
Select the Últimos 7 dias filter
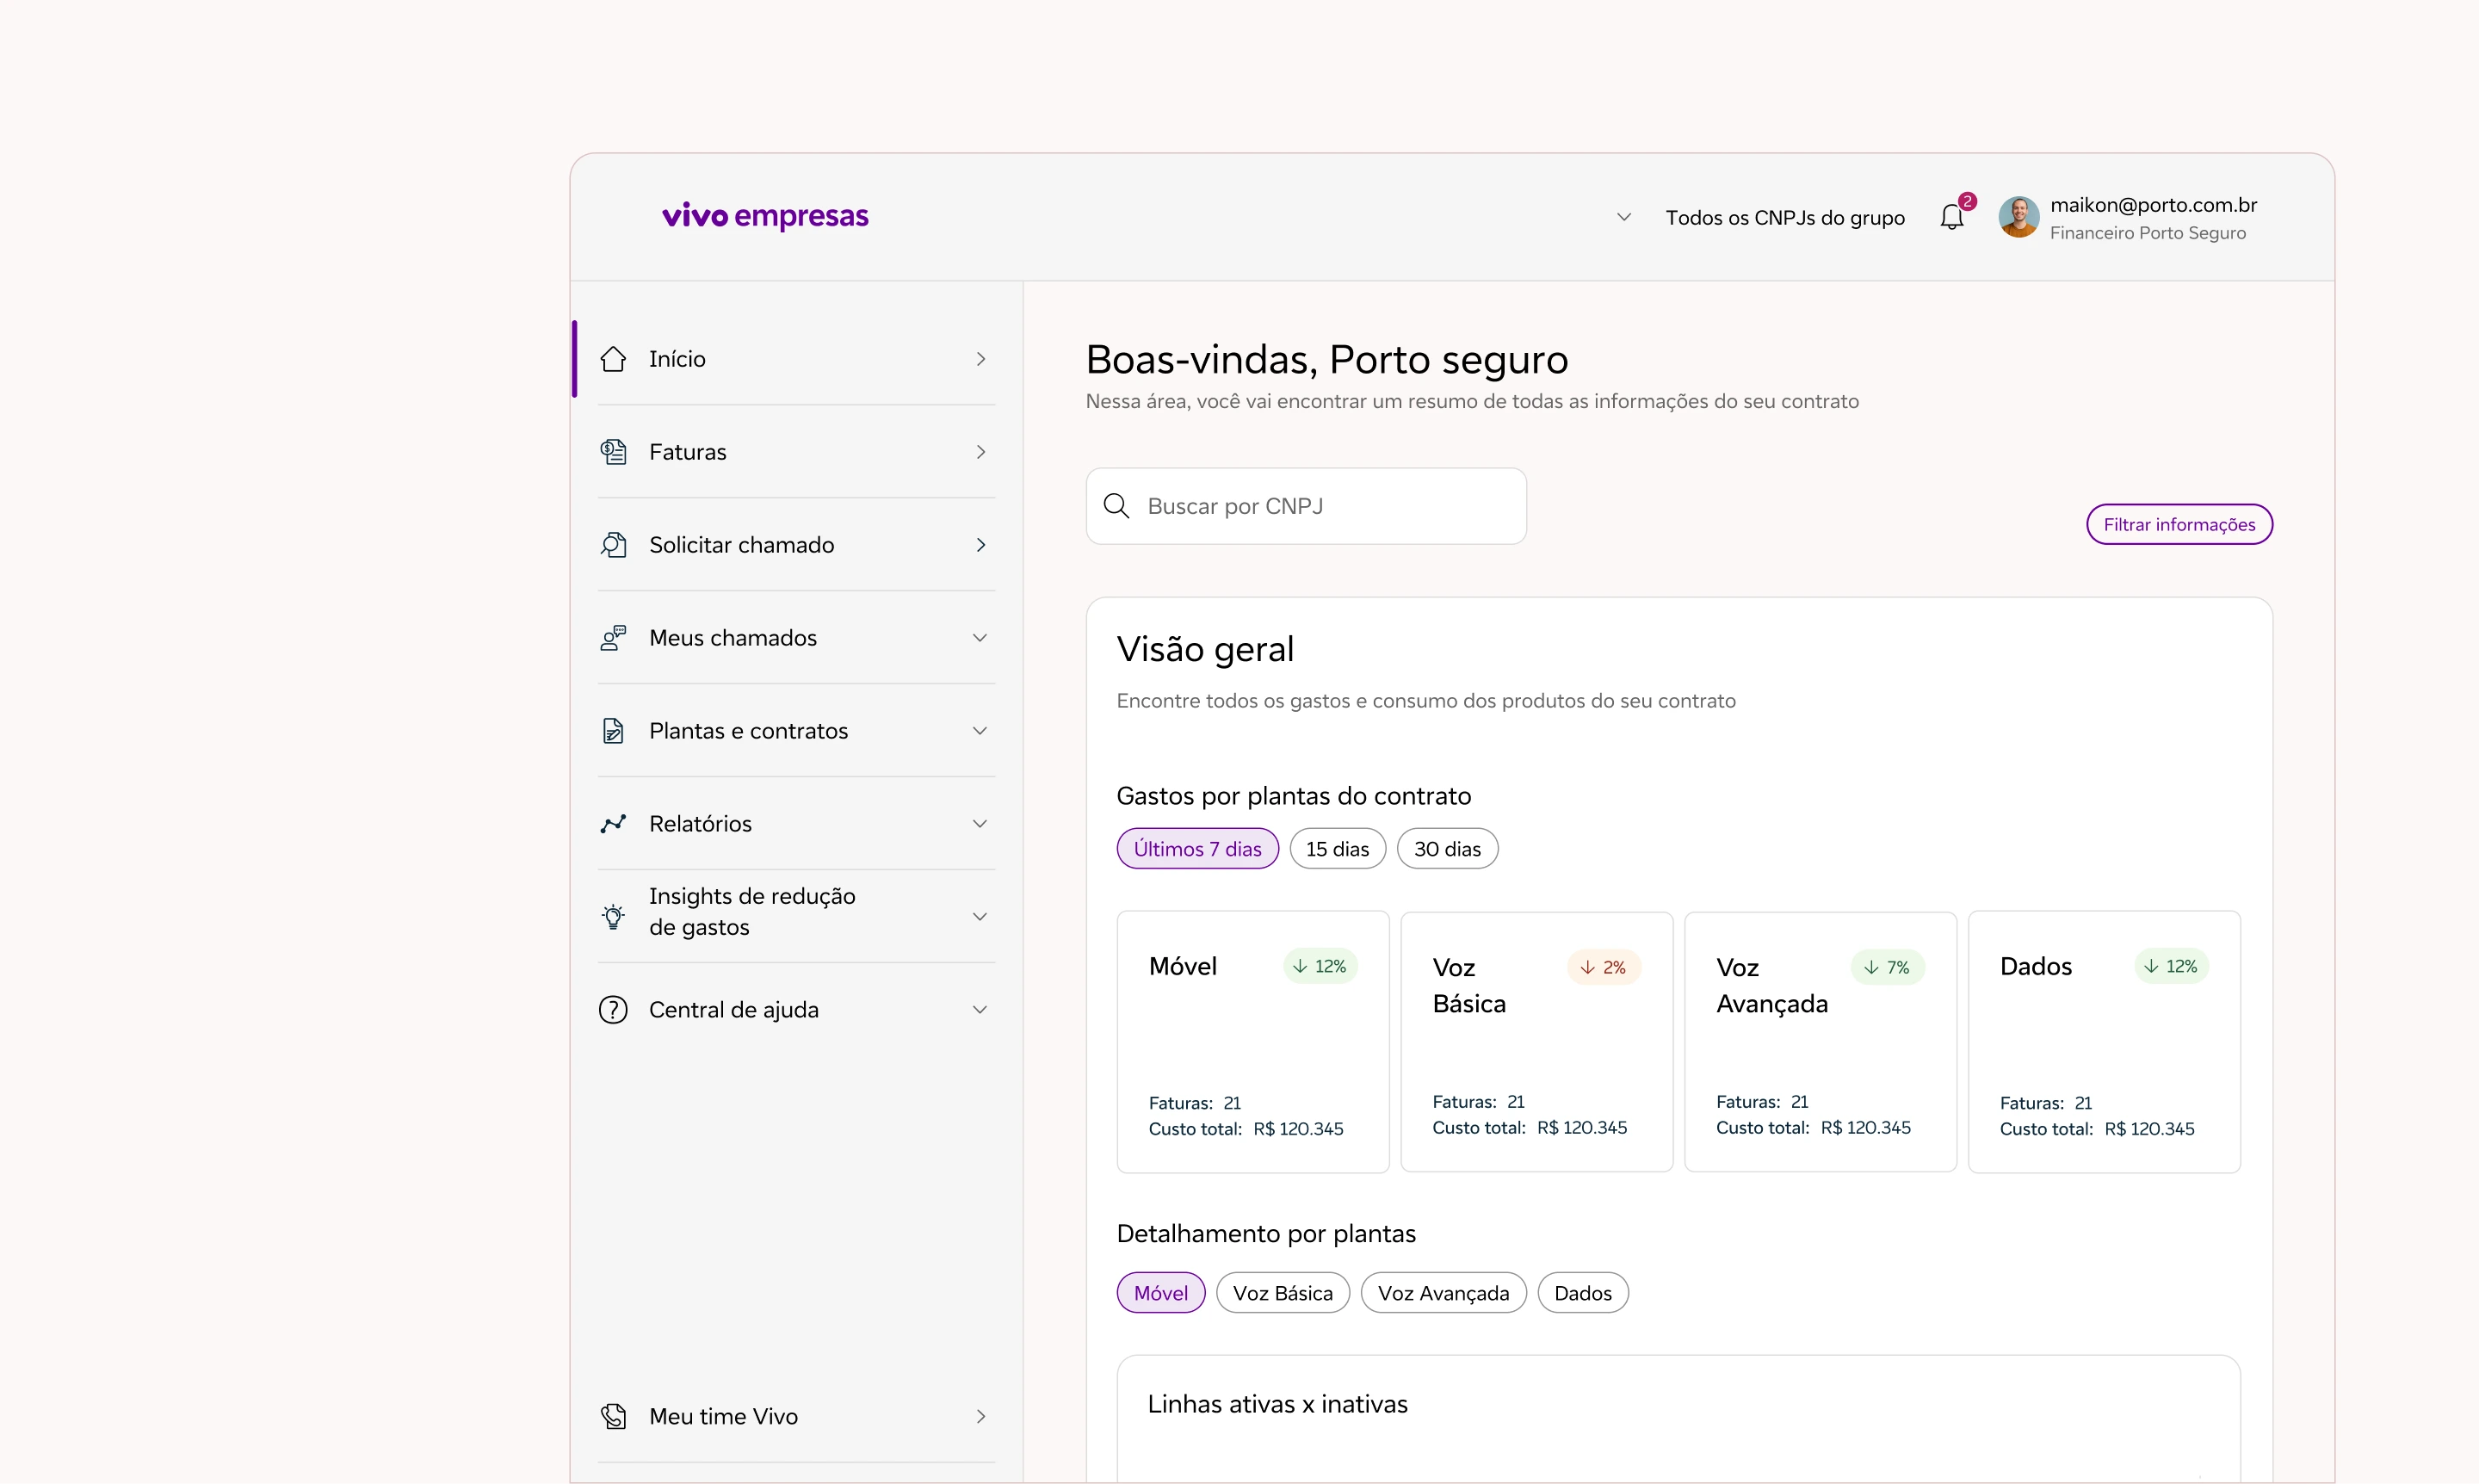tap(1198, 849)
